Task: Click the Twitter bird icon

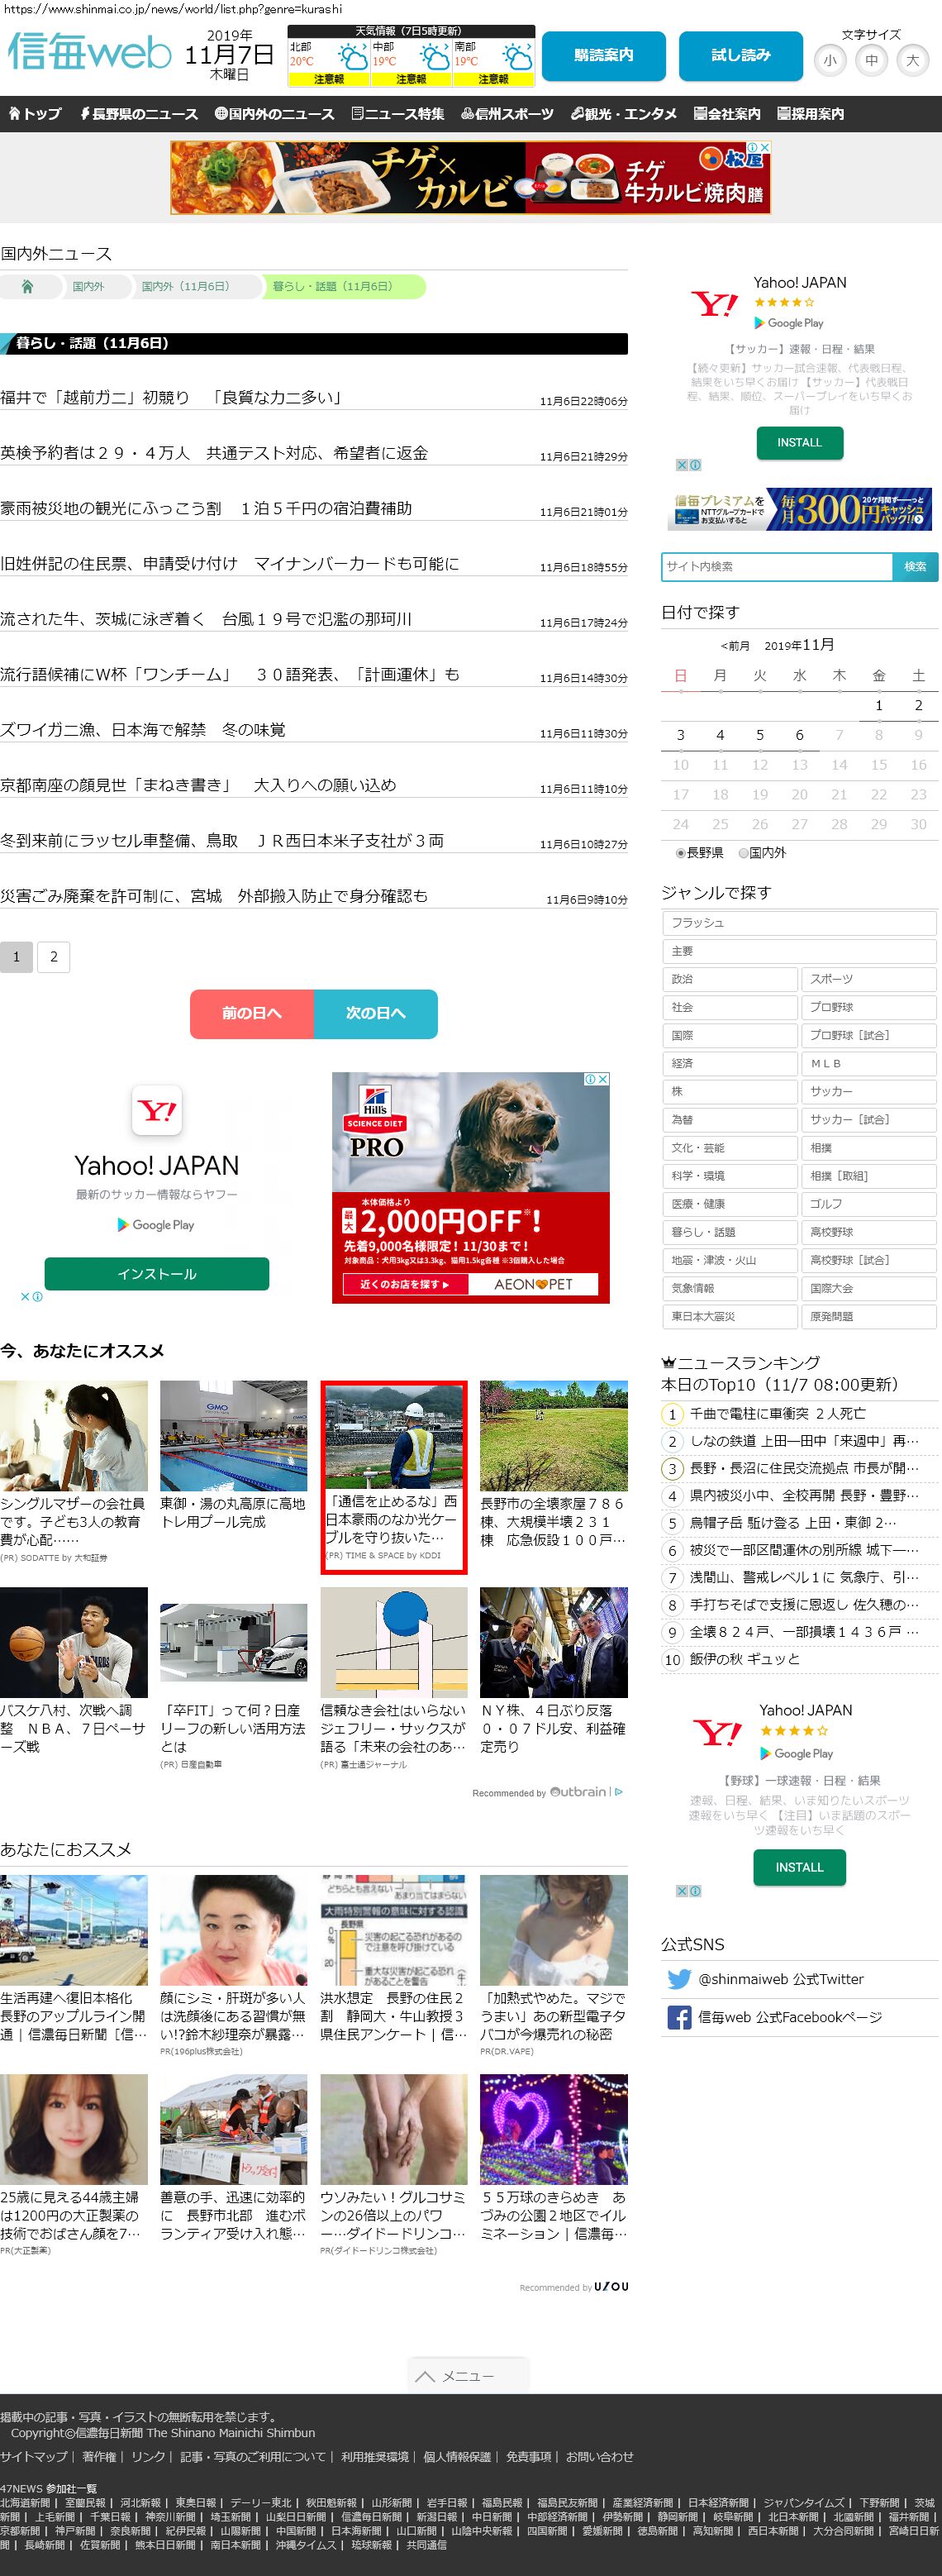Action: pyautogui.click(x=679, y=1979)
